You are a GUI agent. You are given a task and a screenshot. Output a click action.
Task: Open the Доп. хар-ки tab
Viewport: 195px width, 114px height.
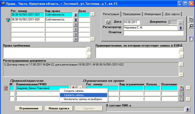tap(172, 14)
